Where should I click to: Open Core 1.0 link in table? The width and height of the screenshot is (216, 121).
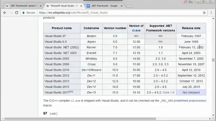168,92
